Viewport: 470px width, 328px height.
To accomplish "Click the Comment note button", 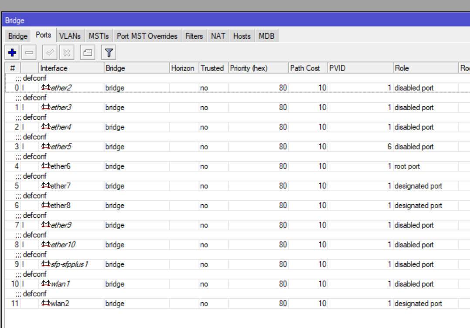I will click(88, 53).
